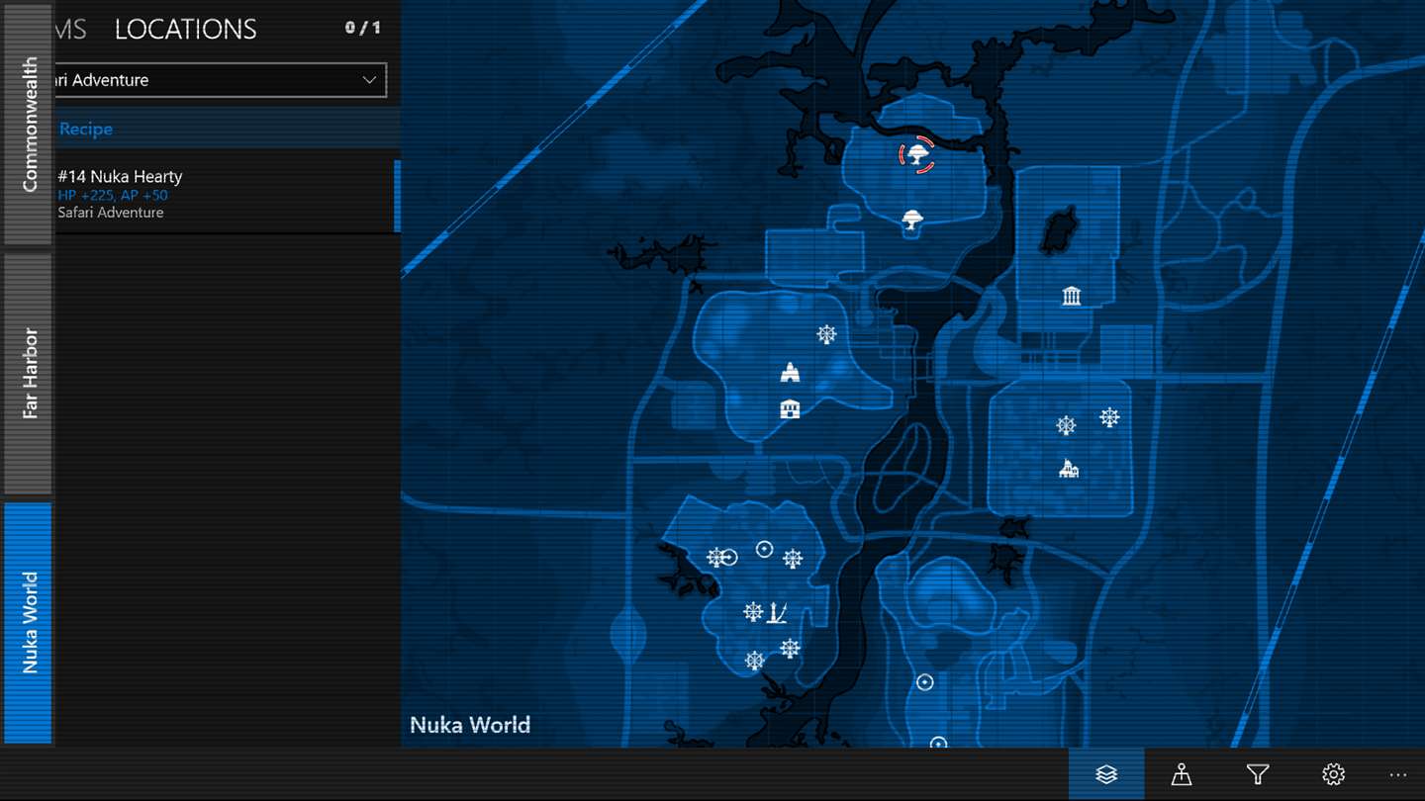
Task: Click the tree marker without a red ring
Action: (912, 221)
